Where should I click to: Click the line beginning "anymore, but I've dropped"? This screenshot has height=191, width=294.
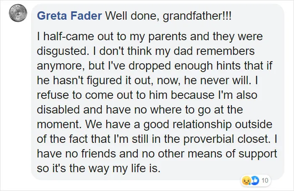155,66
